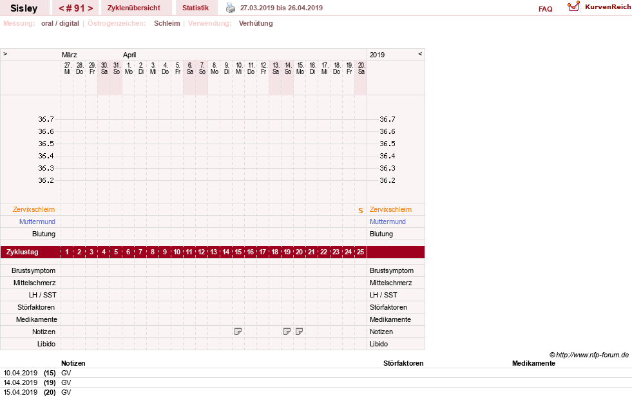Click the '20. Sa' date column header
Image resolution: width=632 pixels, height=414 pixels.
(361, 68)
